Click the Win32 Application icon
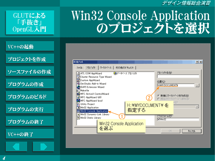Screen dimensions: 215x161 (x=79, y=108)
